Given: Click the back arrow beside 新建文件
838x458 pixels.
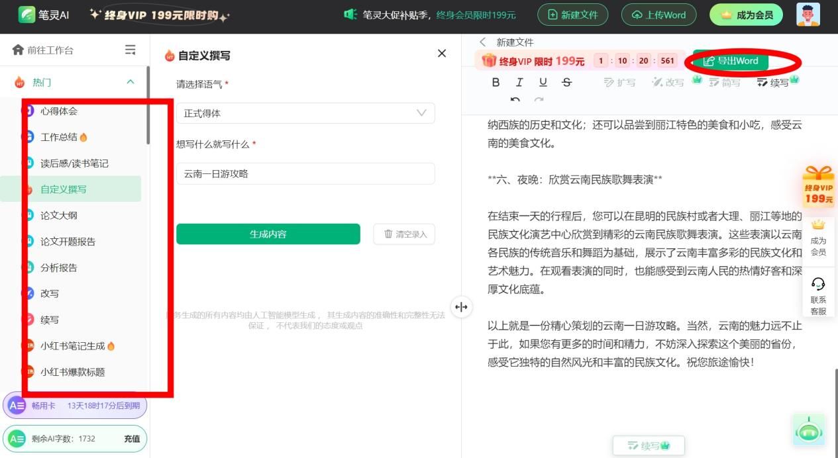Looking at the screenshot, I should [x=483, y=42].
